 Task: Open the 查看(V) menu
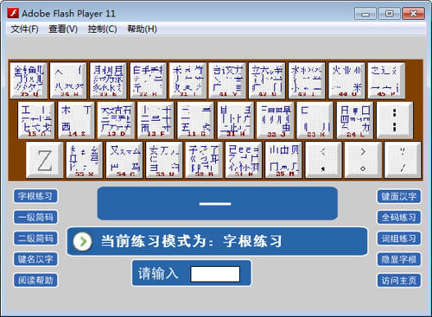point(63,29)
